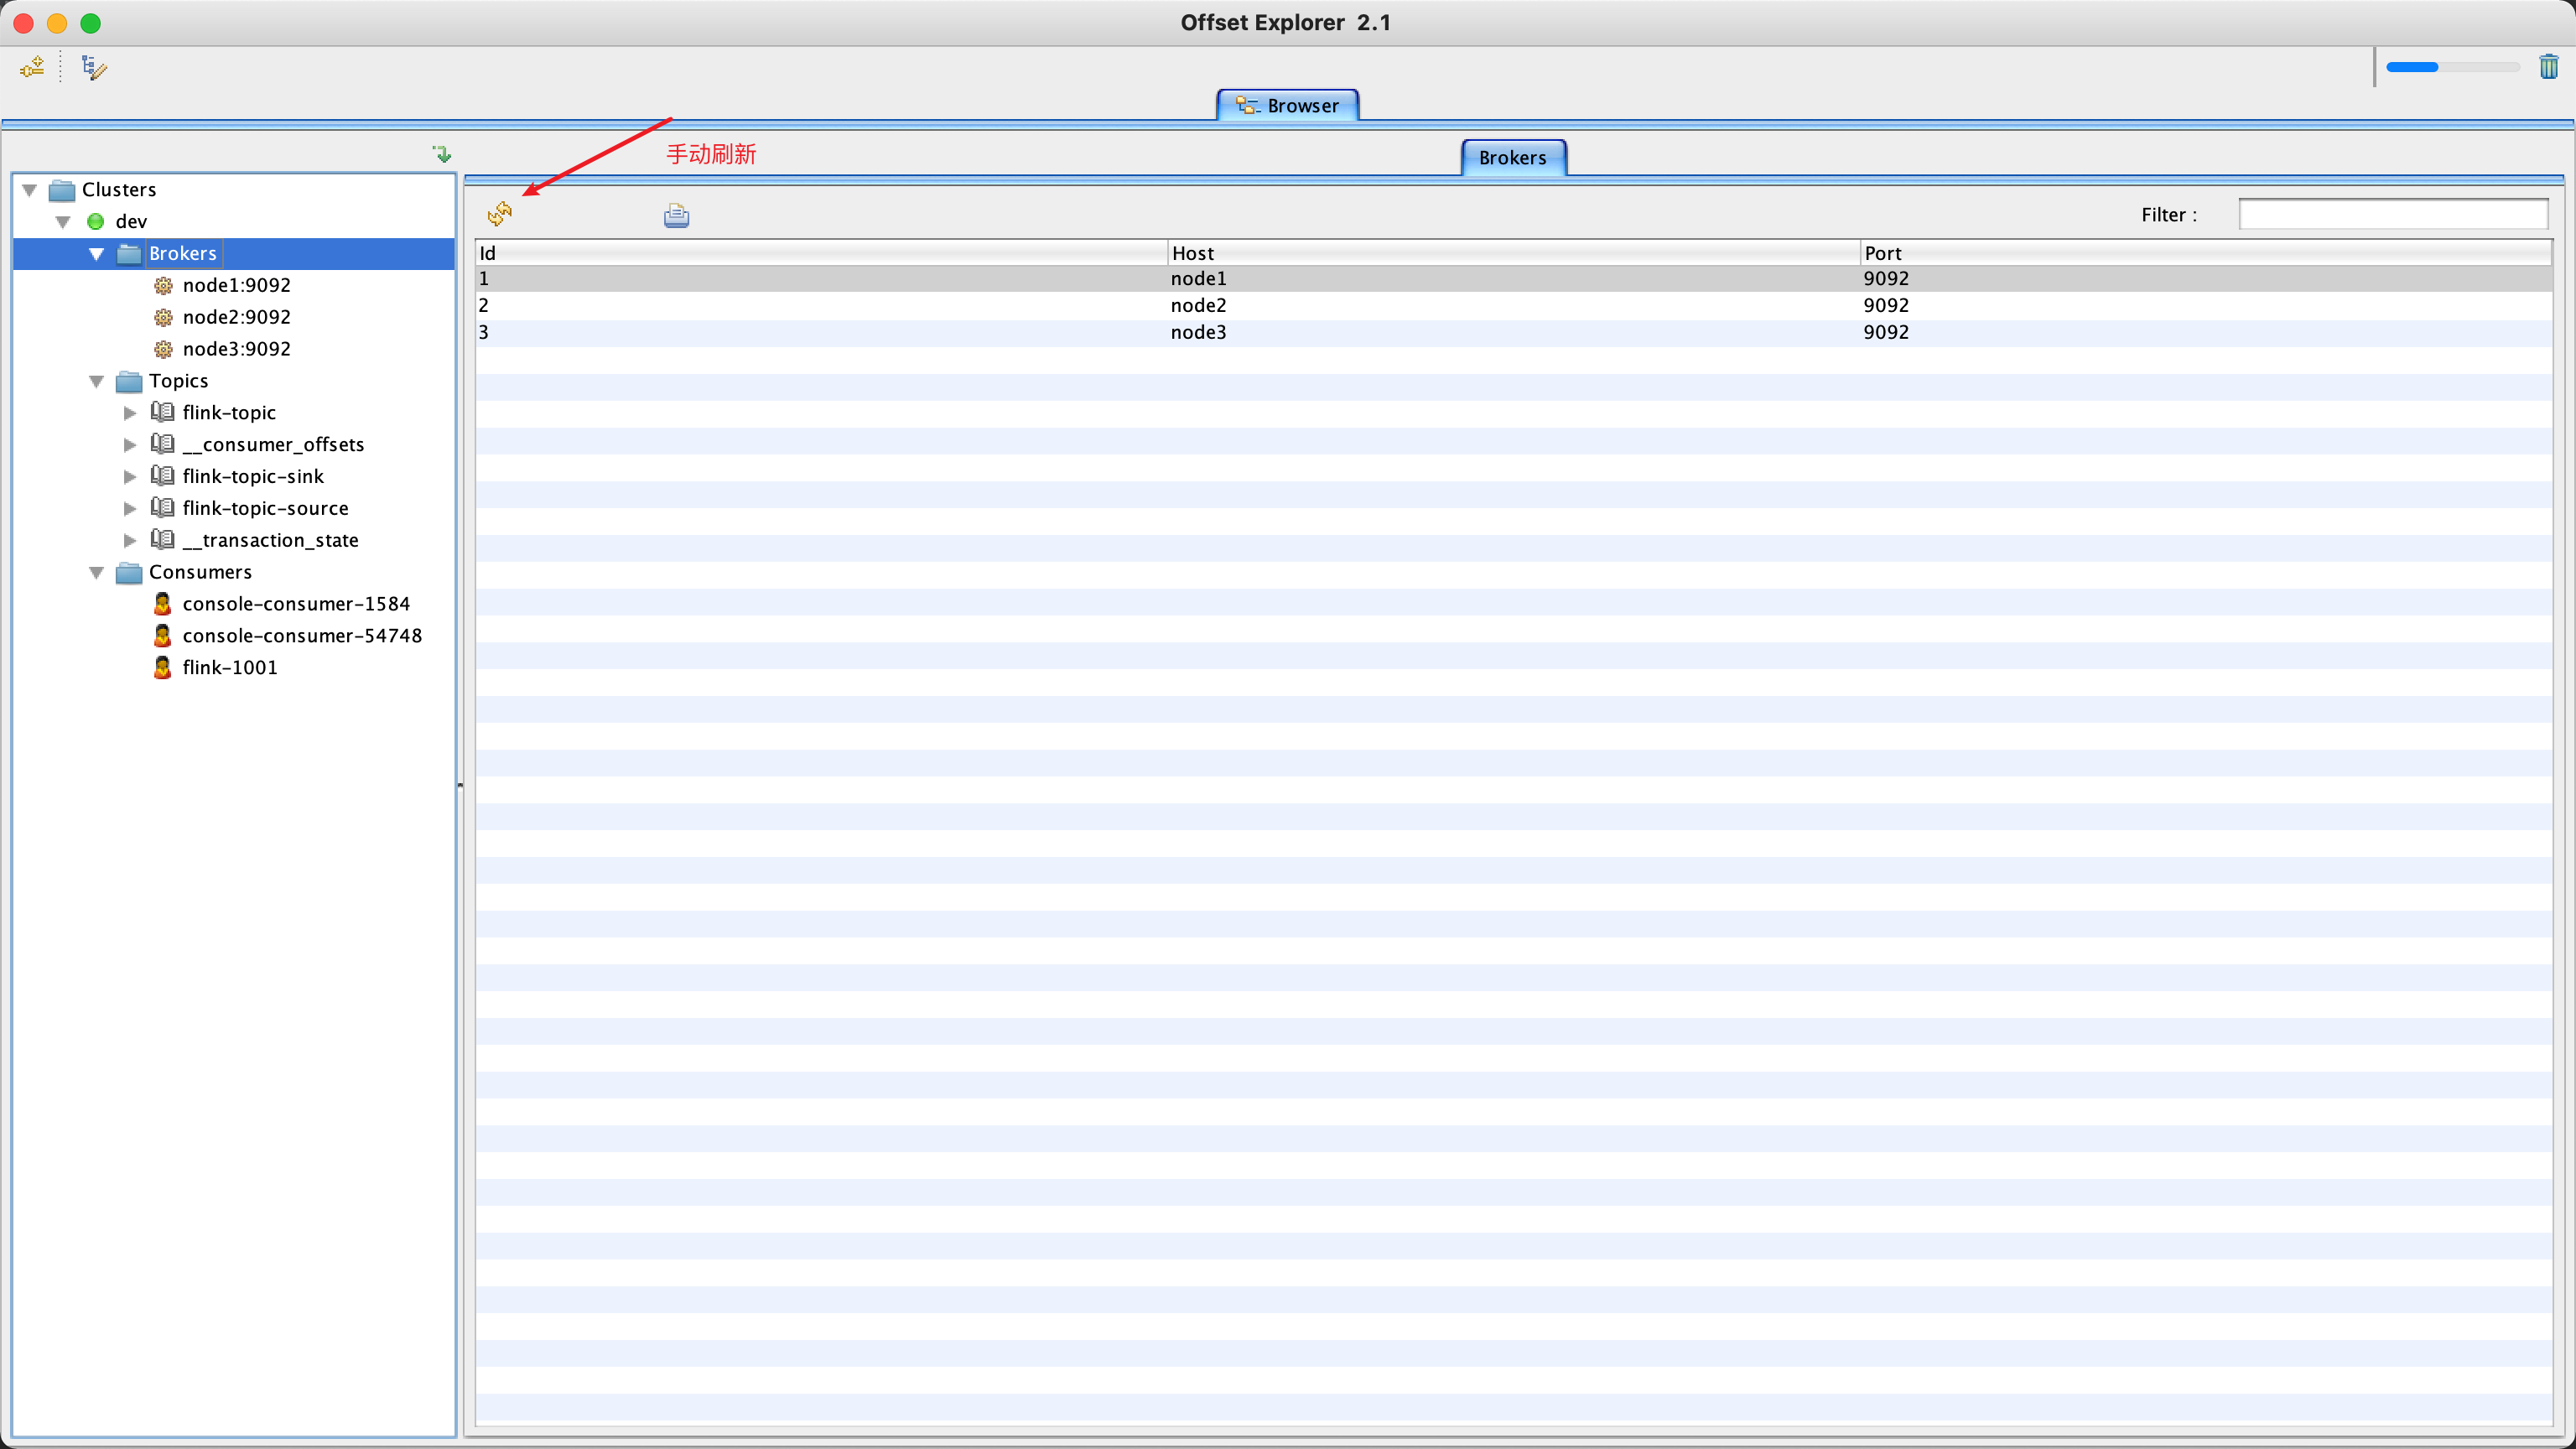The height and width of the screenshot is (1449, 2576).
Task: Click the green sync arrow above the cluster tree
Action: click(441, 153)
